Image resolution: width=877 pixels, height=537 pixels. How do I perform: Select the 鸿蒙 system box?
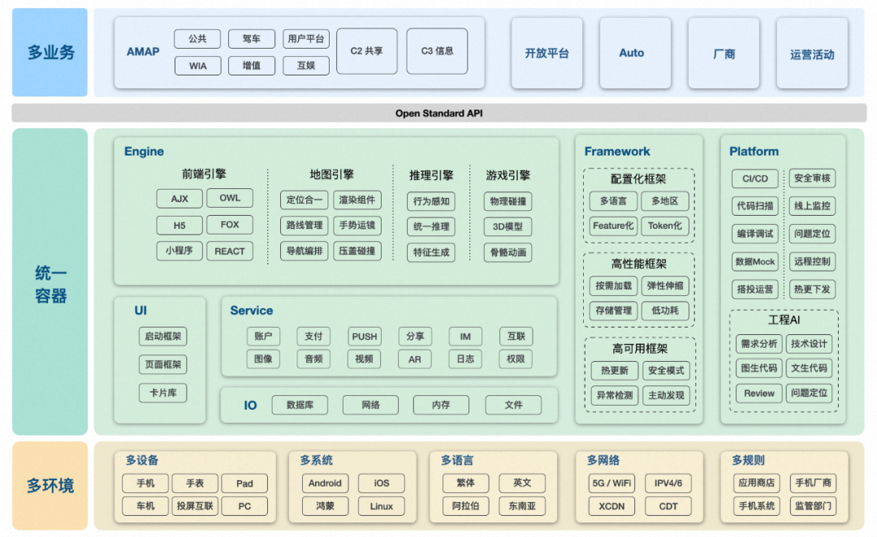[x=325, y=506]
